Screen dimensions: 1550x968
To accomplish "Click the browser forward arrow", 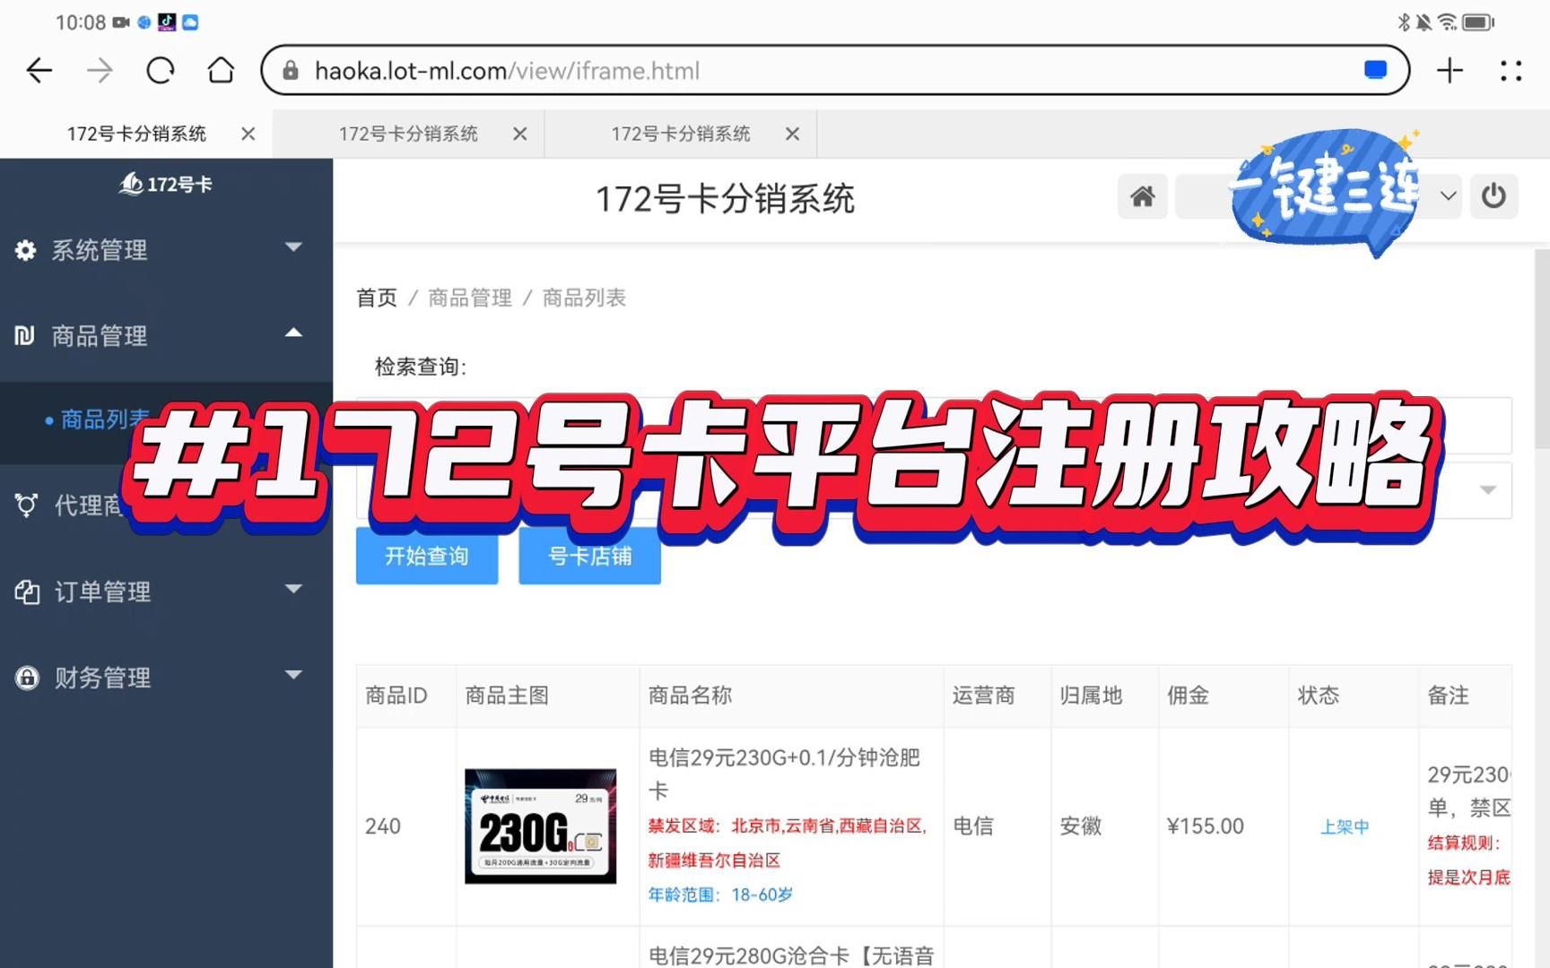I will click(x=100, y=71).
